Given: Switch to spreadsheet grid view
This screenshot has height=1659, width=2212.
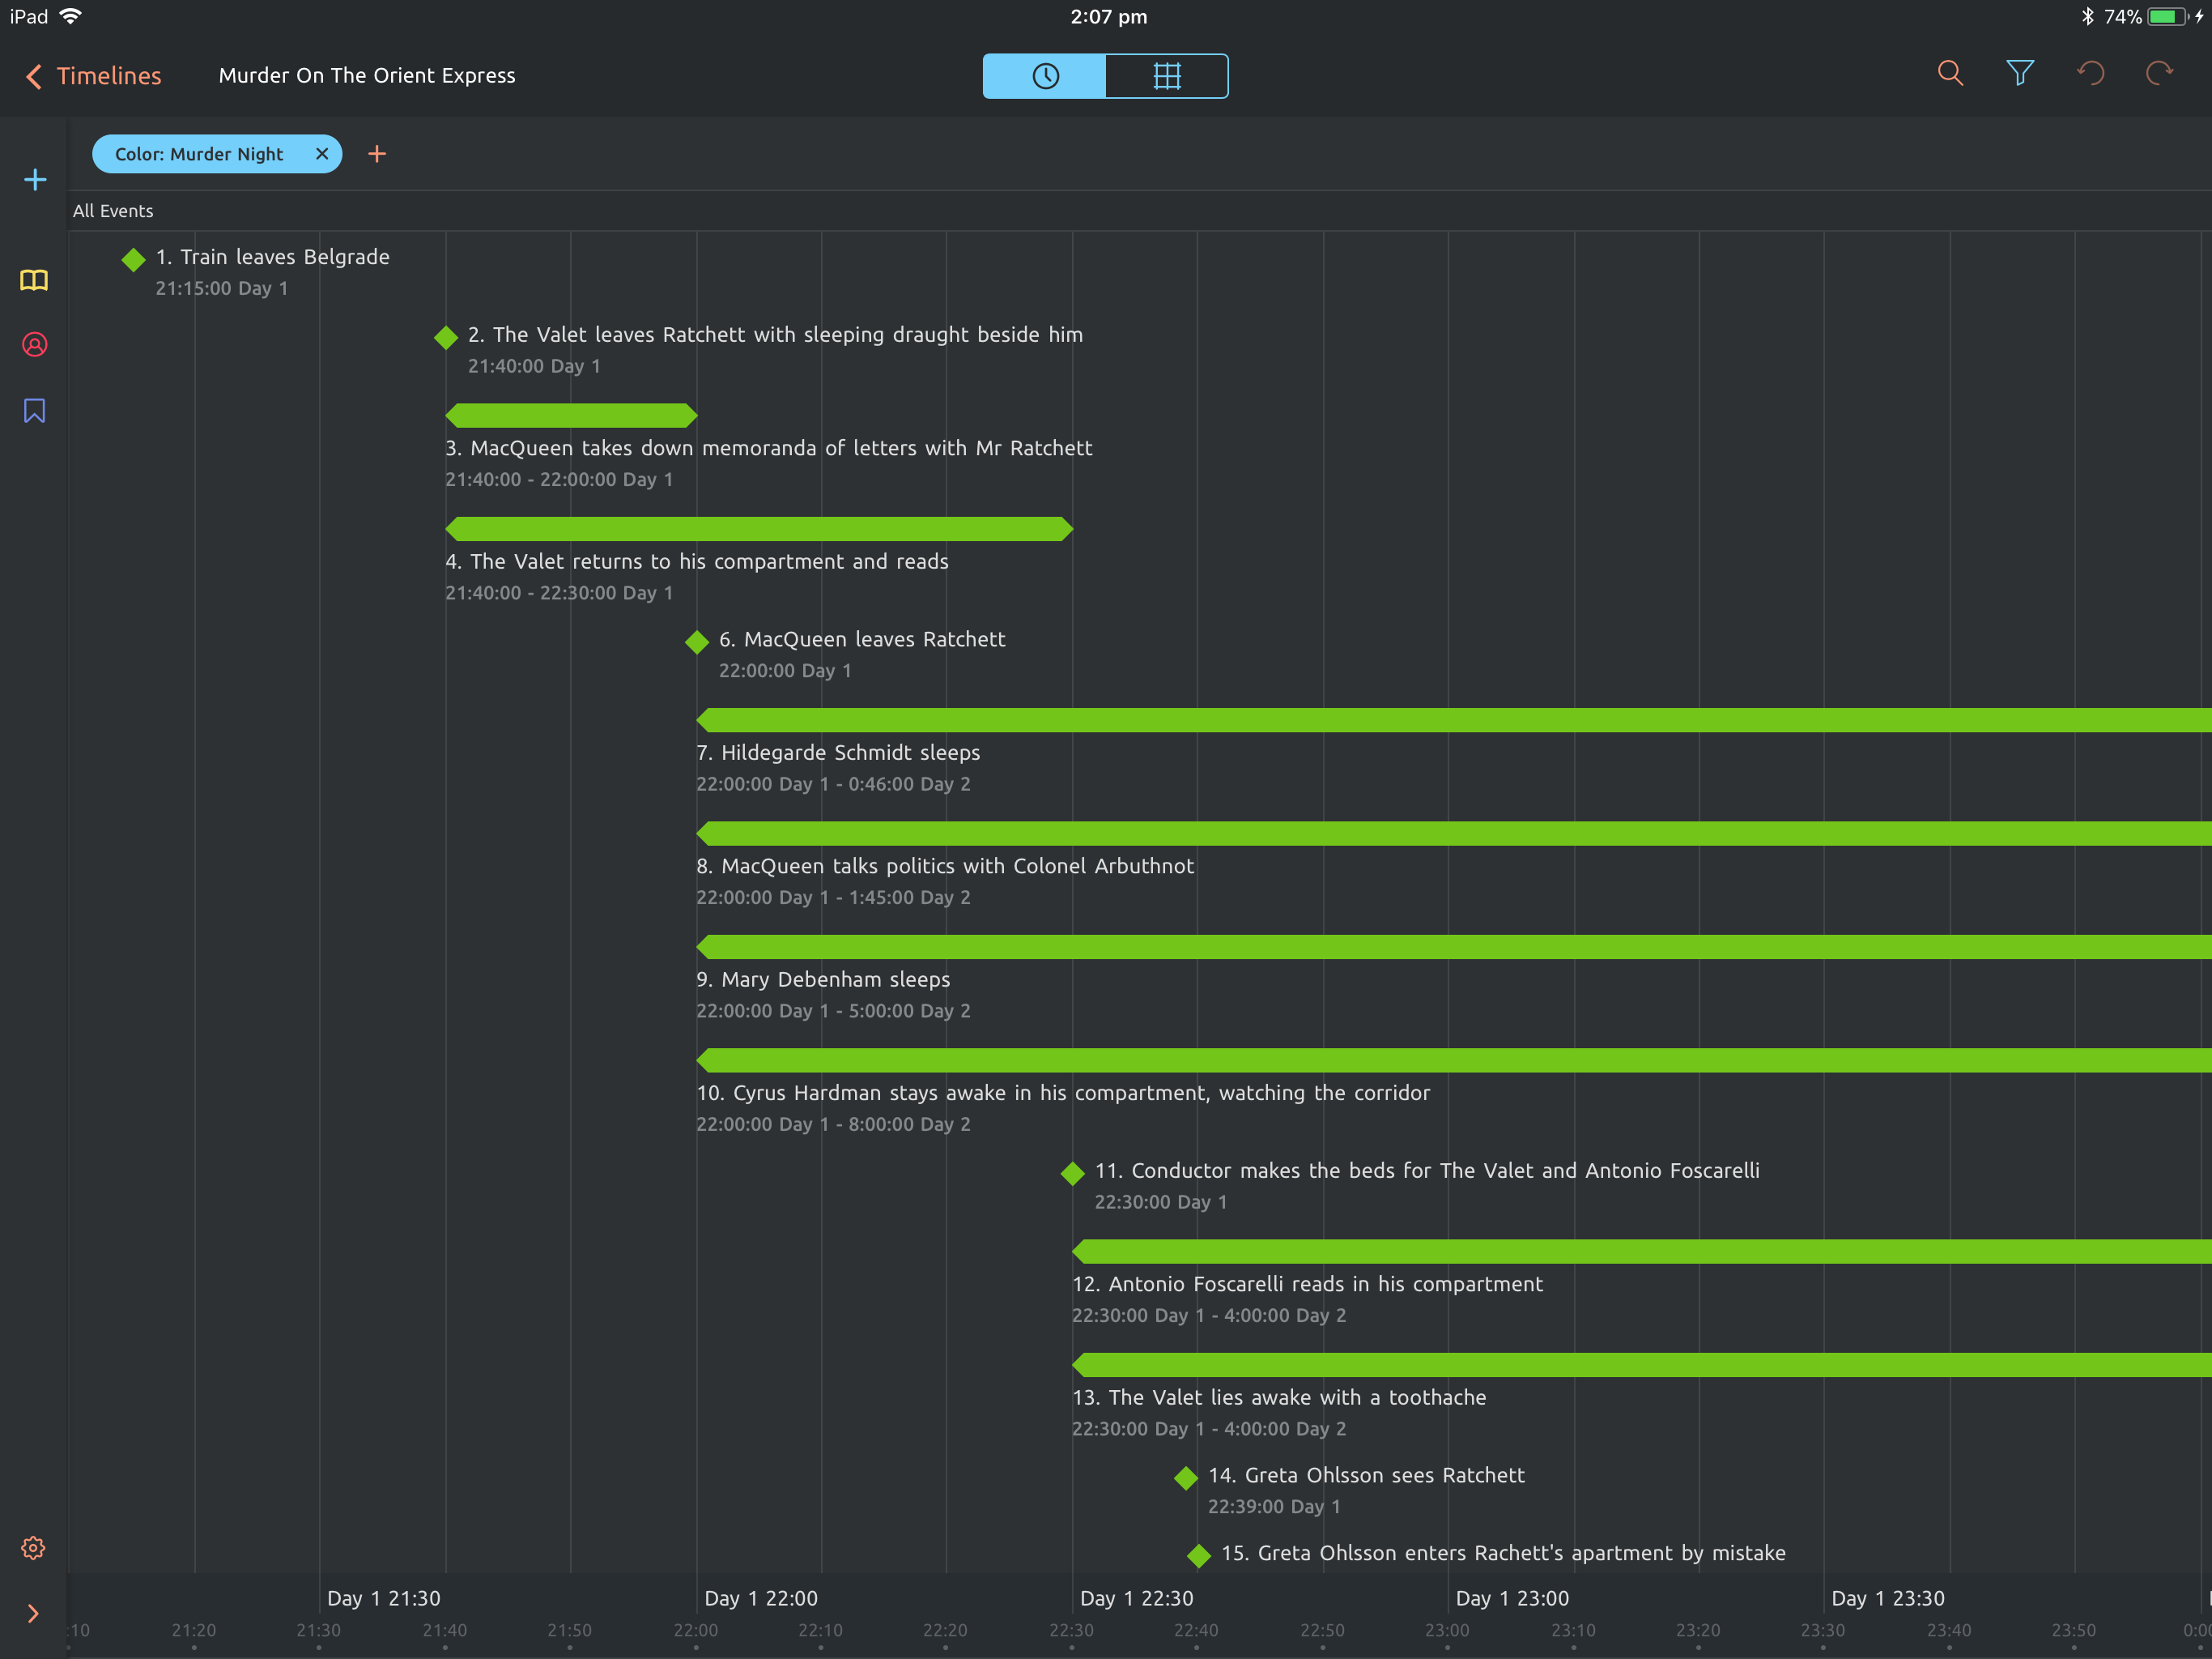Looking at the screenshot, I should coord(1166,76).
